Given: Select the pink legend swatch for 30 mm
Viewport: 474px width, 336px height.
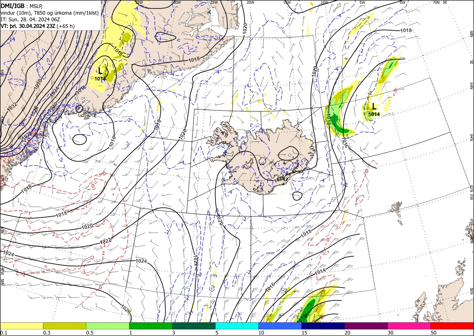Looking at the screenshot, I should (410, 326).
